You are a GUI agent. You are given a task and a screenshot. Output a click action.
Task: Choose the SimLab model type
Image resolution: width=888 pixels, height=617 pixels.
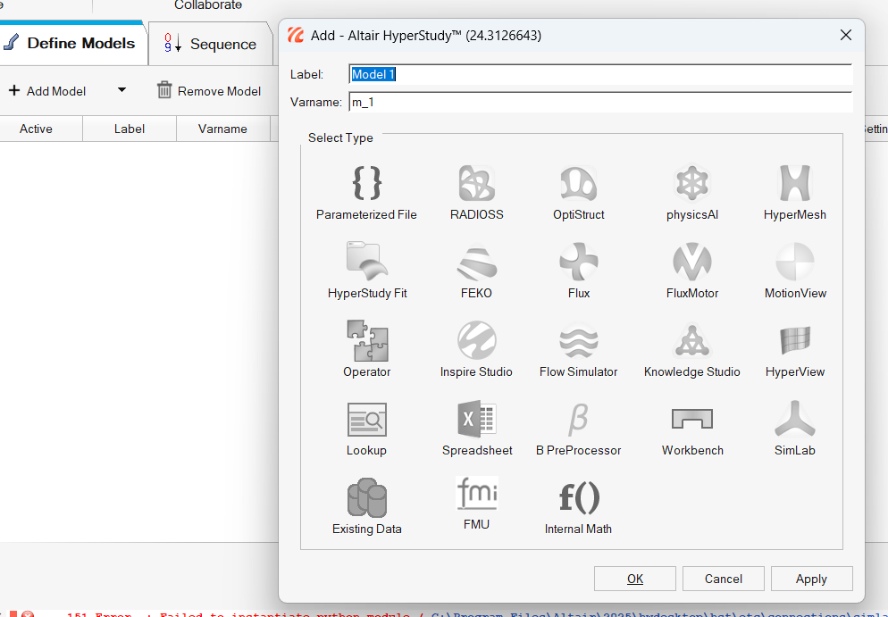[794, 429]
